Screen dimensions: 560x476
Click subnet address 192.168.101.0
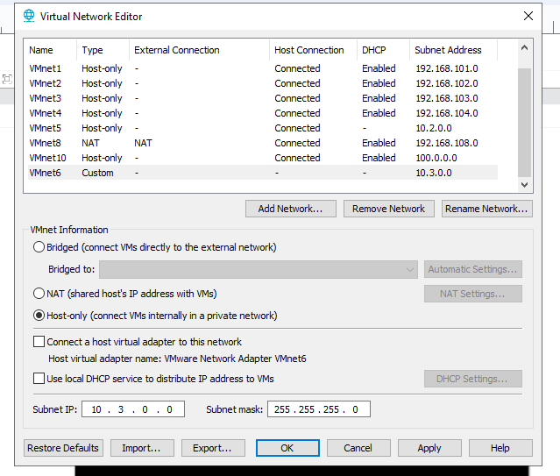pyautogui.click(x=447, y=68)
